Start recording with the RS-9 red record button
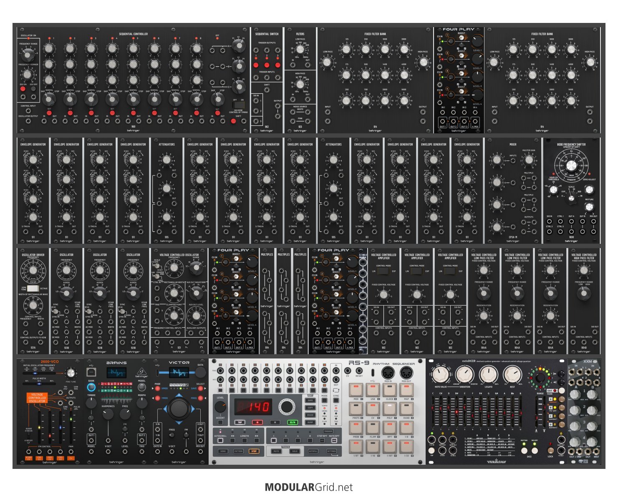The image size is (618, 496). (257, 422)
